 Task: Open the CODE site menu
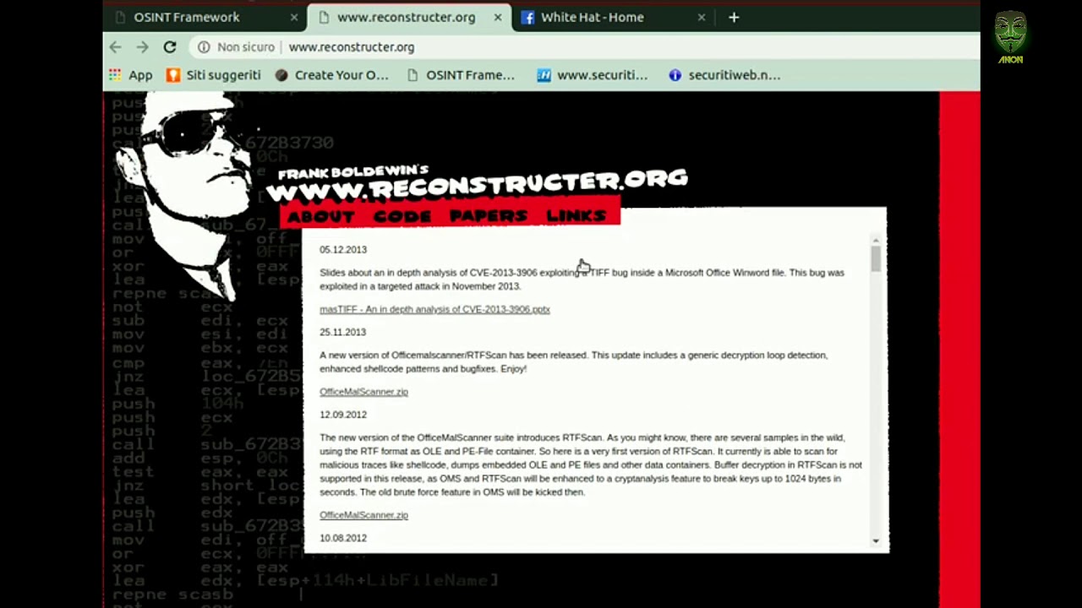click(x=402, y=217)
